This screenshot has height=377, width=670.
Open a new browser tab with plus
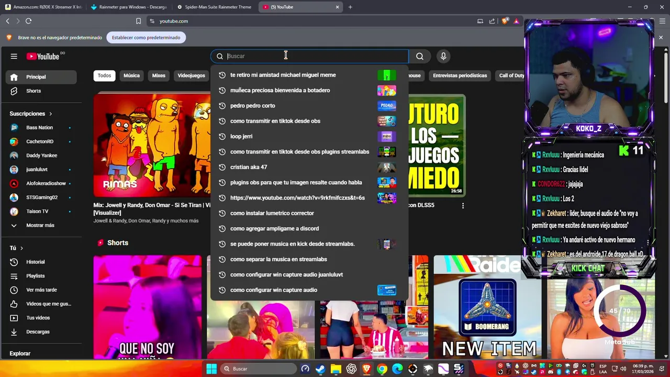pos(350,7)
